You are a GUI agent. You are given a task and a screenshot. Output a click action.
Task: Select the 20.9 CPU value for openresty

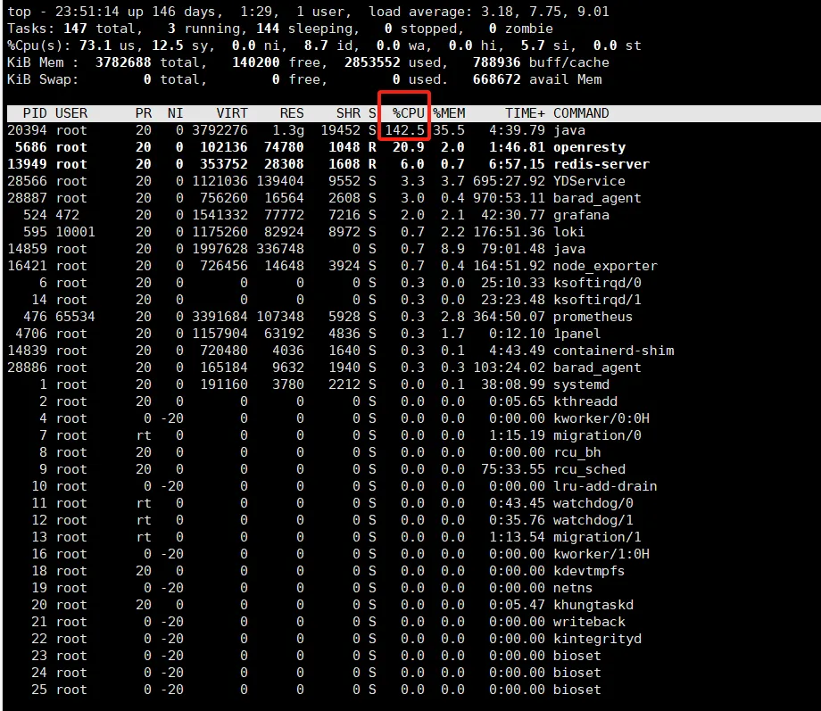click(x=409, y=147)
